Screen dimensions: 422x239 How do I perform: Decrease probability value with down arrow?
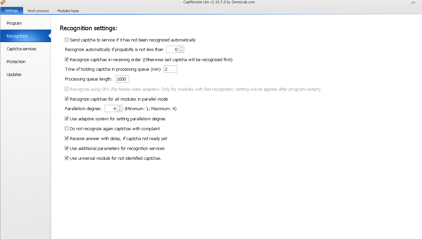[x=182, y=51]
